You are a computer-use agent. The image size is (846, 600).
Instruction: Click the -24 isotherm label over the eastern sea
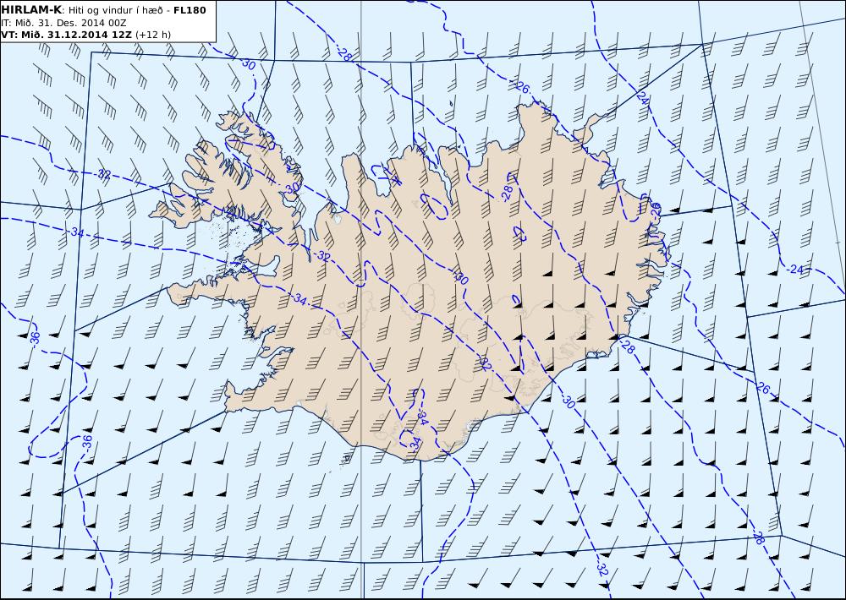795,269
